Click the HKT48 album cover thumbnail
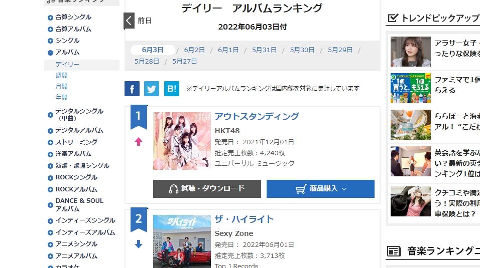Screen dimensions: 480x268 point(182,141)
